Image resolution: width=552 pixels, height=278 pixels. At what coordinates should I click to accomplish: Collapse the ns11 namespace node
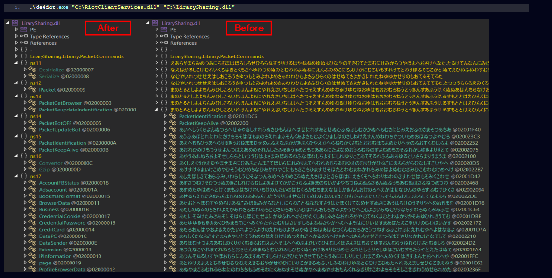(x=16, y=63)
